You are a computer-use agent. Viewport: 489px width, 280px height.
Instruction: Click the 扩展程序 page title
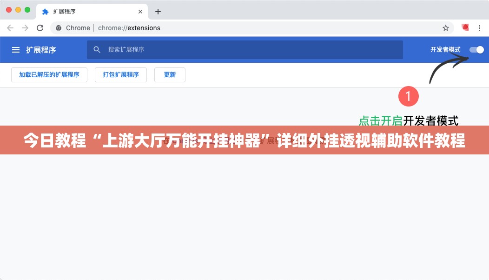pos(41,50)
